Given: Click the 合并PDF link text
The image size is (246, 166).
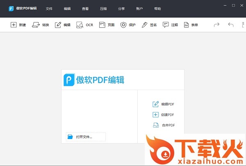Looking at the screenshot, I should pyautogui.click(x=169, y=125).
